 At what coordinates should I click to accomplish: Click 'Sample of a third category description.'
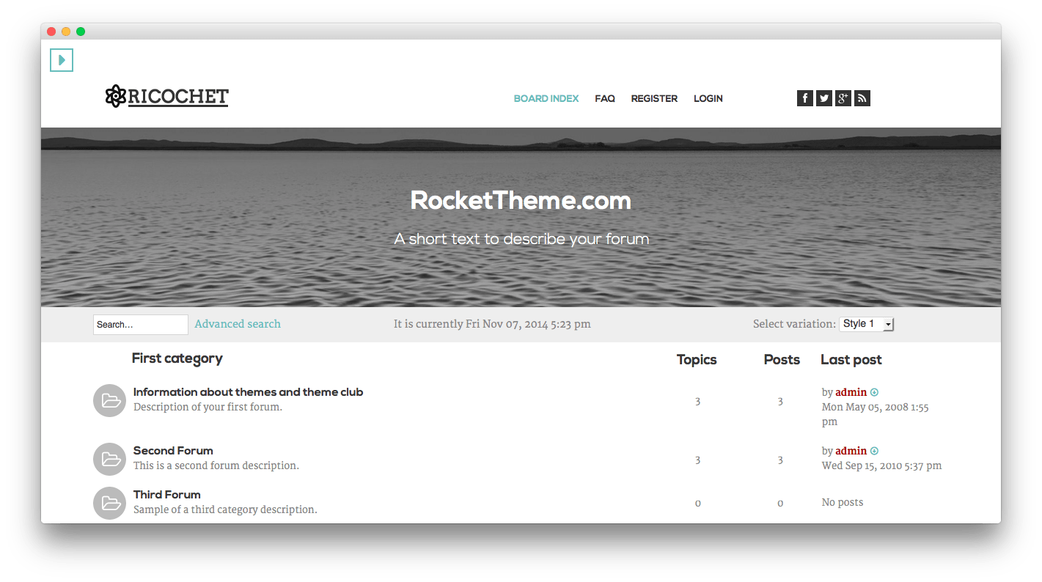225,509
